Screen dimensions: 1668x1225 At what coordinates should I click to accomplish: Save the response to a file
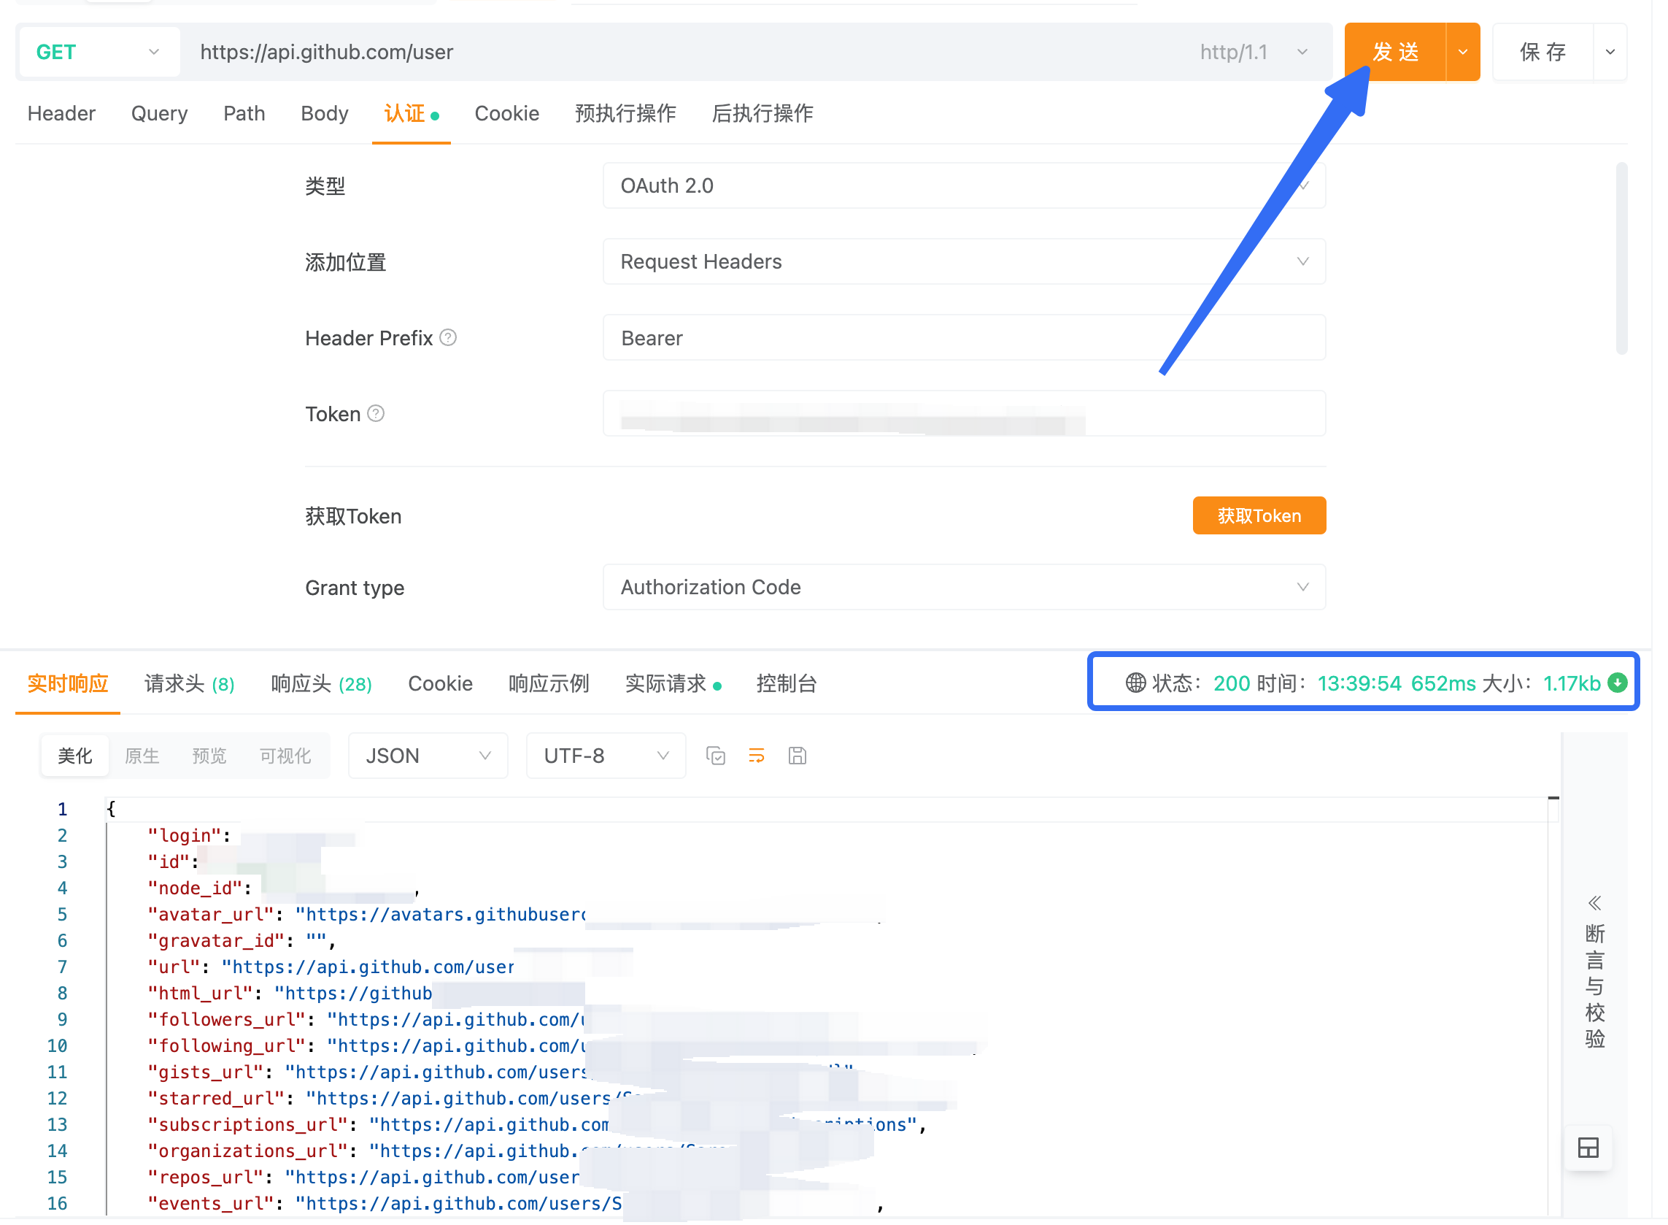tap(798, 756)
